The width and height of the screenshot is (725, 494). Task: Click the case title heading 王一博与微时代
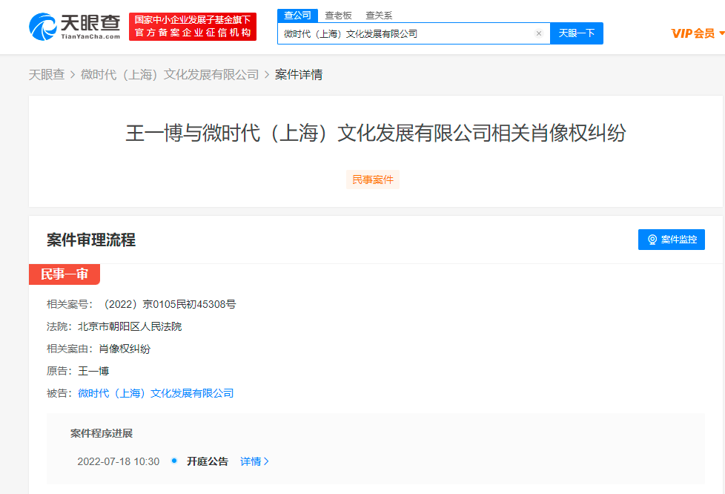(x=375, y=134)
